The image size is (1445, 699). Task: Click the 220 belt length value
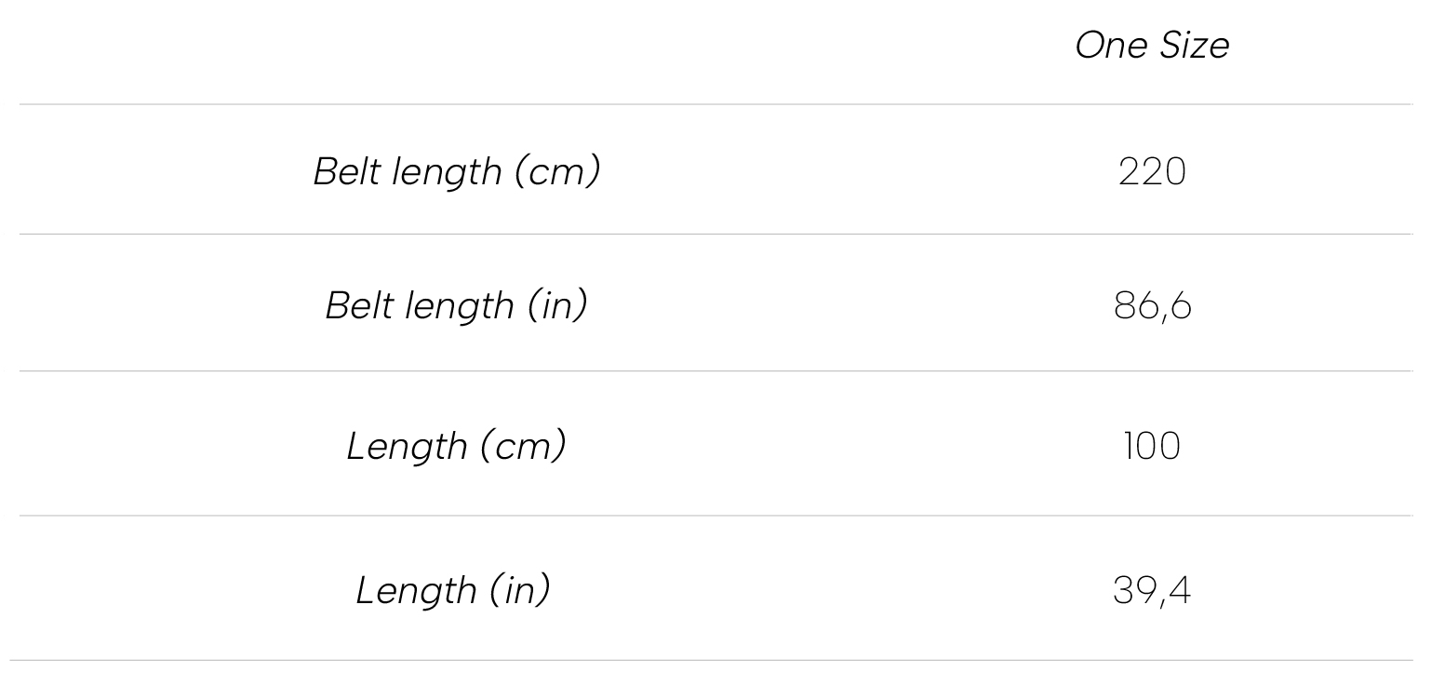[x=1152, y=172]
